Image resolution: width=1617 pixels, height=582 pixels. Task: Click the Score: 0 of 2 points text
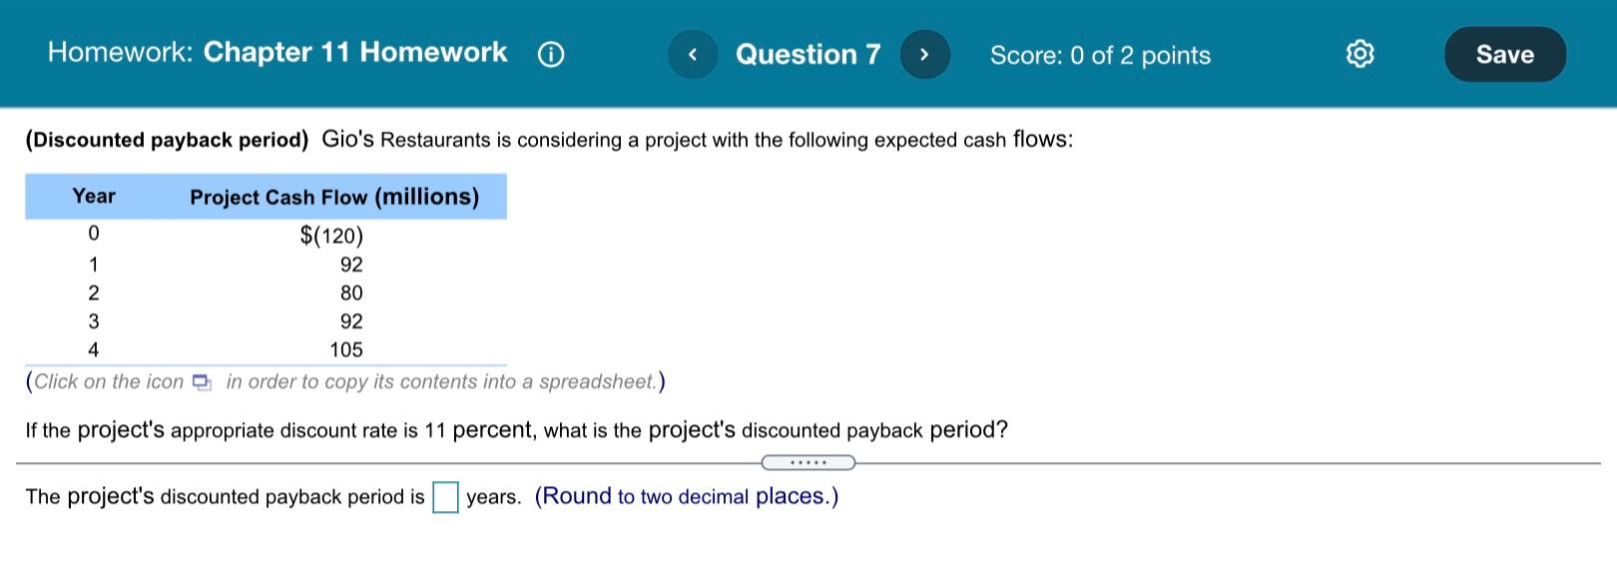1099,56
